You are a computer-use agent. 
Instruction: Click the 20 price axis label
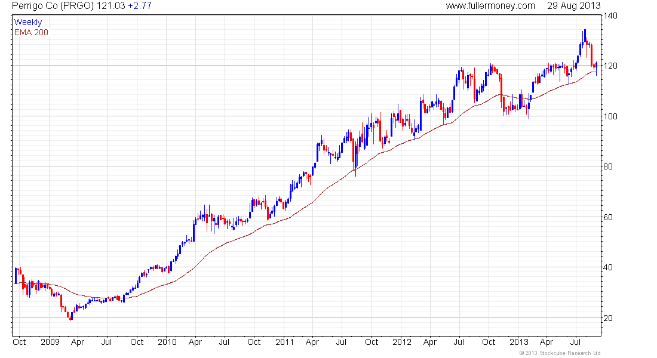pos(607,318)
